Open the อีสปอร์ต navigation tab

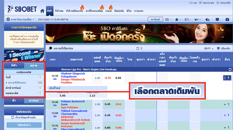(x=119, y=11)
